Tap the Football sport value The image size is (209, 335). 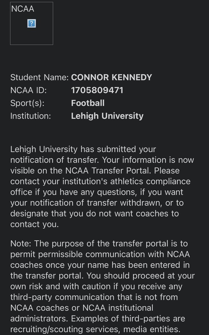click(88, 103)
